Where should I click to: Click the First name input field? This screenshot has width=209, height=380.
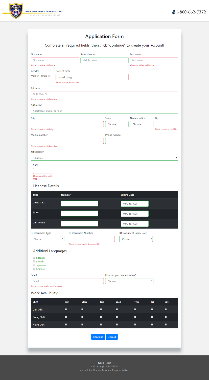tap(55, 60)
